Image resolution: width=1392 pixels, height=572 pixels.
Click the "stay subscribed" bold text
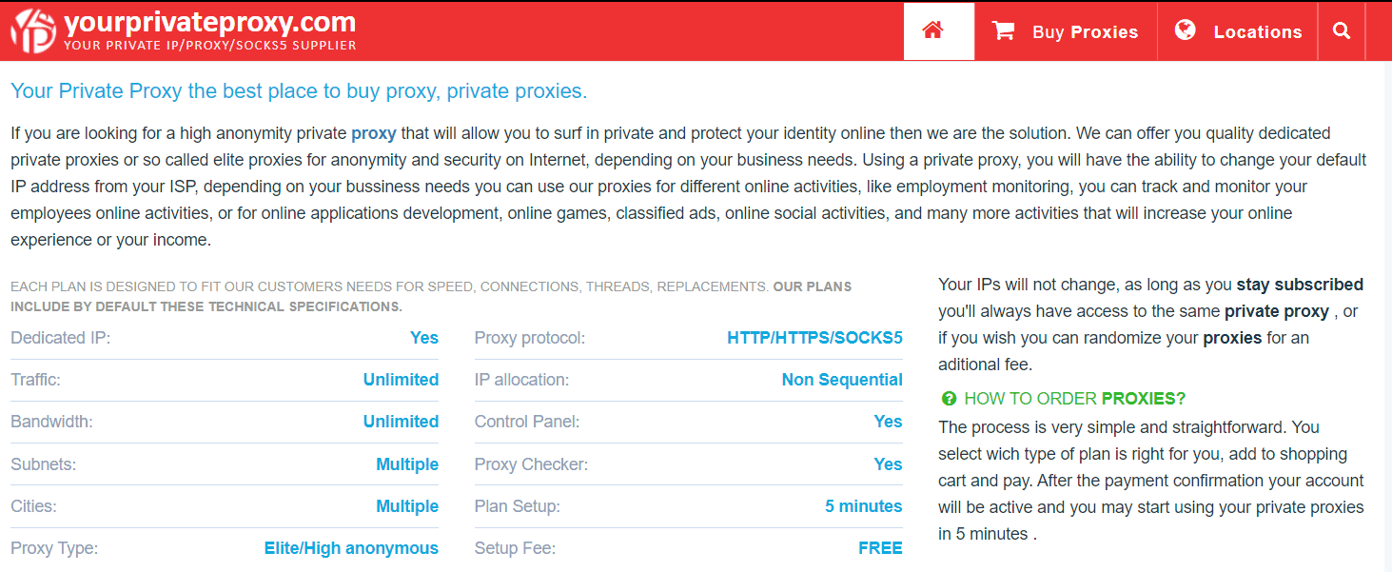coord(1300,285)
